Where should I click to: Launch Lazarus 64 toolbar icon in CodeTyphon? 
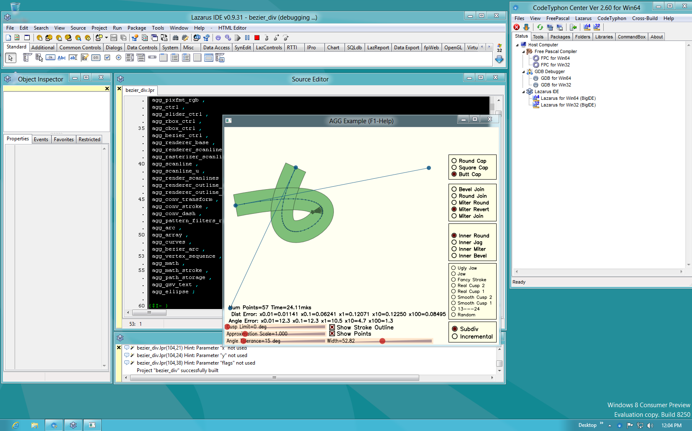click(587, 27)
